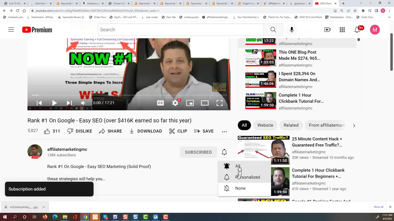Switch to theater mode
Image resolution: width=394 pixels, height=221 pixels.
tap(205, 103)
